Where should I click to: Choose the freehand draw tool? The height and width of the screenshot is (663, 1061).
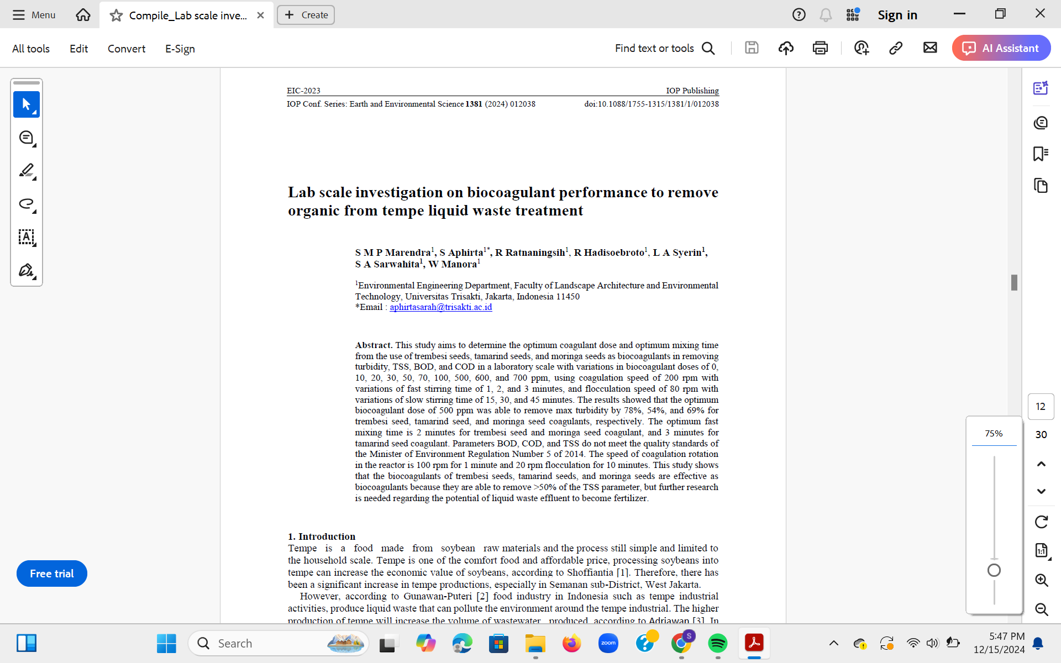(27, 204)
